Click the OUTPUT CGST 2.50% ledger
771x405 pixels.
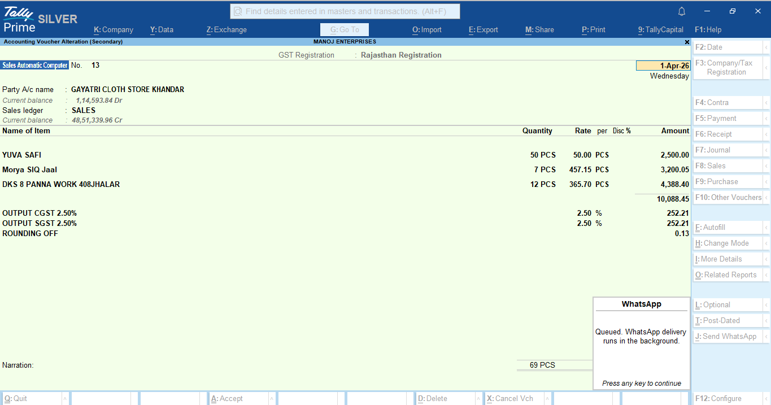click(x=40, y=213)
